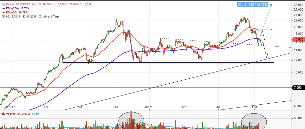Select the left gray ellipse in the volume panel
Image resolution: width=305 pixels, height=129 pixels.
coord(131,120)
